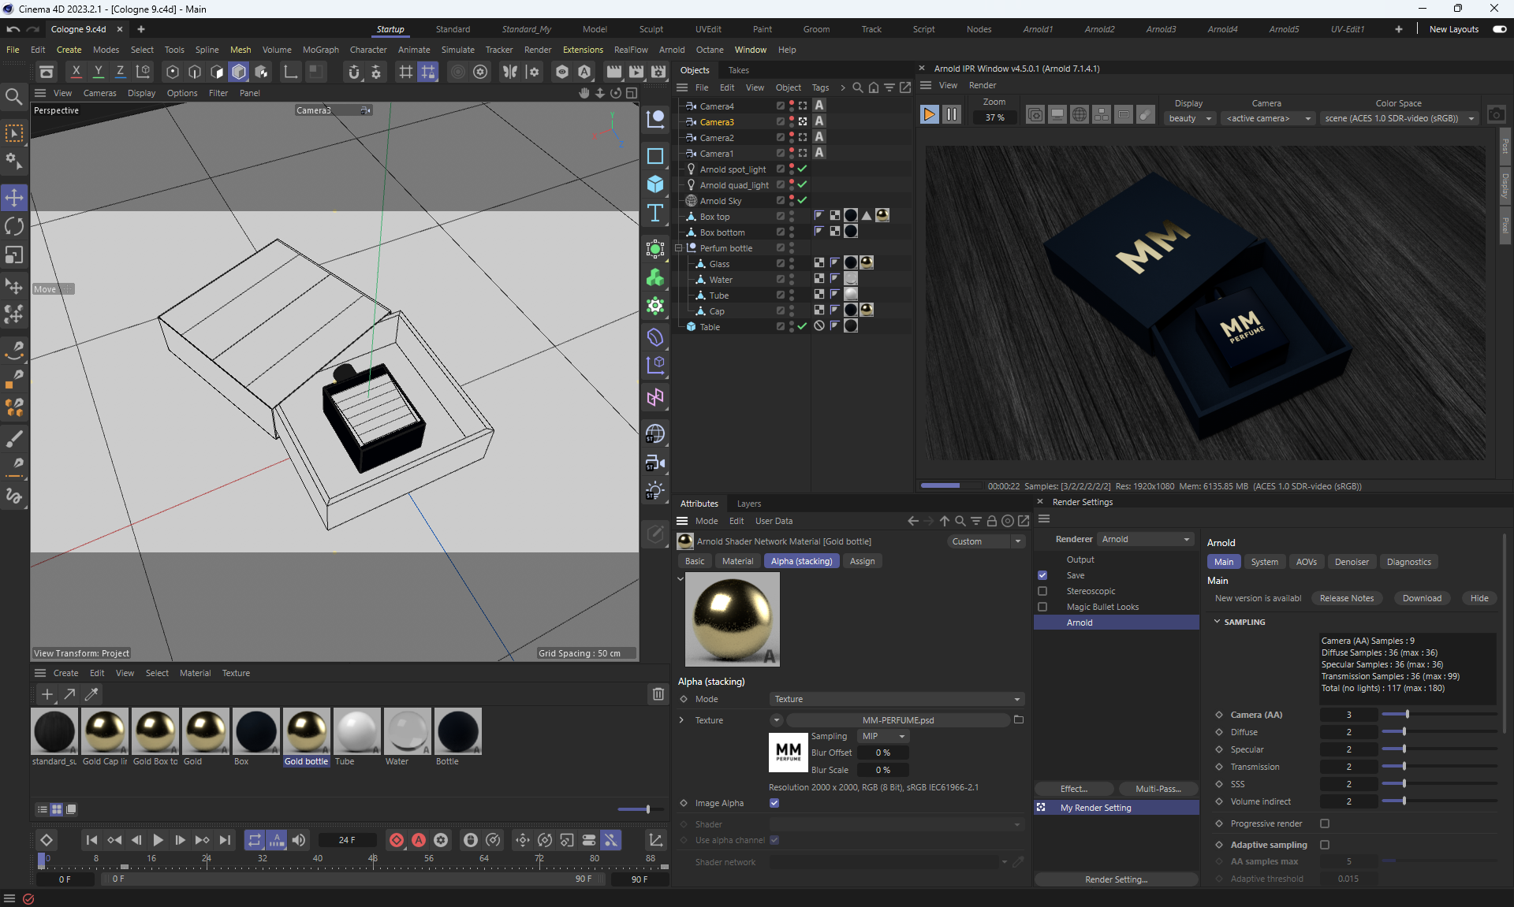Select the Text spline tool icon
The height and width of the screenshot is (907, 1514).
coord(654,214)
